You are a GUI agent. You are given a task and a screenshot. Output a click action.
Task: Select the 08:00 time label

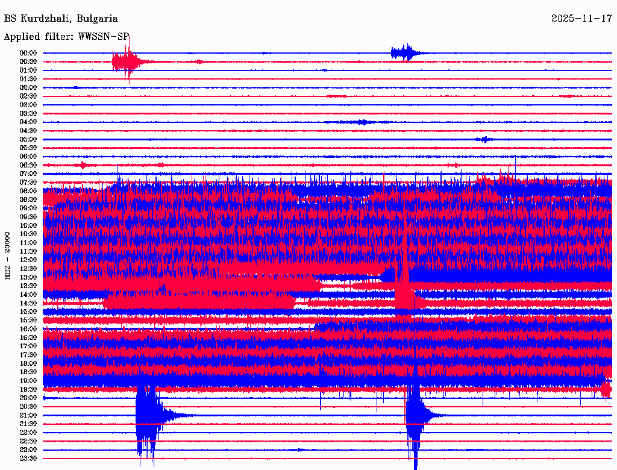click(x=28, y=191)
